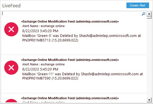Select the Green-11 alert feed title
This screenshot has height=104, width=153.
coord(70,60)
